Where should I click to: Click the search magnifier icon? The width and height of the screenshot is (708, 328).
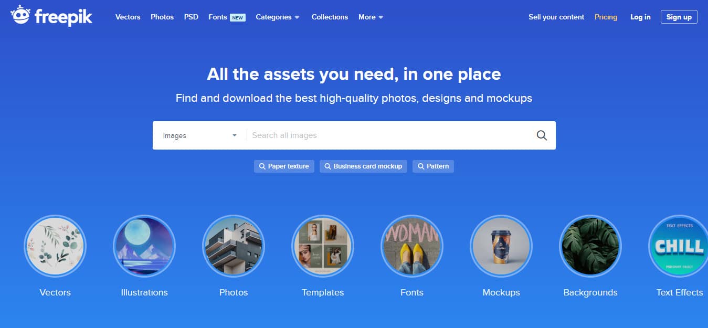[x=542, y=135]
